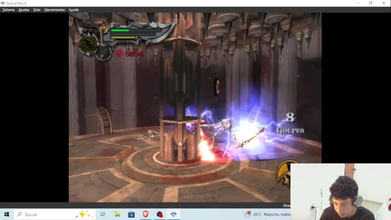This screenshot has height=220, width=391.
Task: Click the 'God of War II' window title
Action: 16,3
